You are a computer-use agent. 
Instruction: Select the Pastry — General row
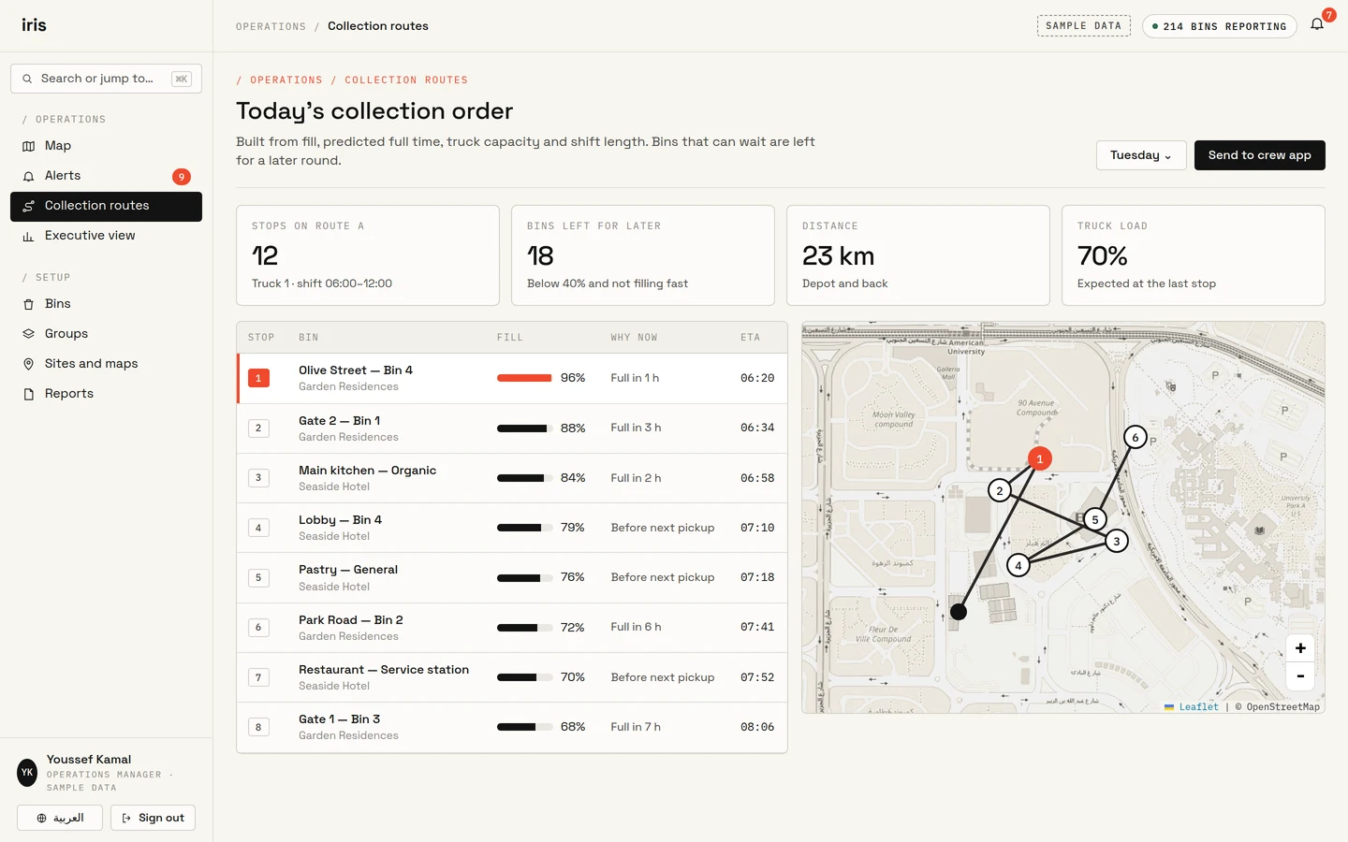coord(512,577)
